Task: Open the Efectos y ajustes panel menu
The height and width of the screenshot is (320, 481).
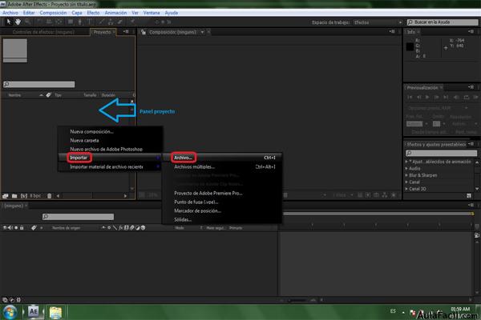Action: click(x=471, y=144)
